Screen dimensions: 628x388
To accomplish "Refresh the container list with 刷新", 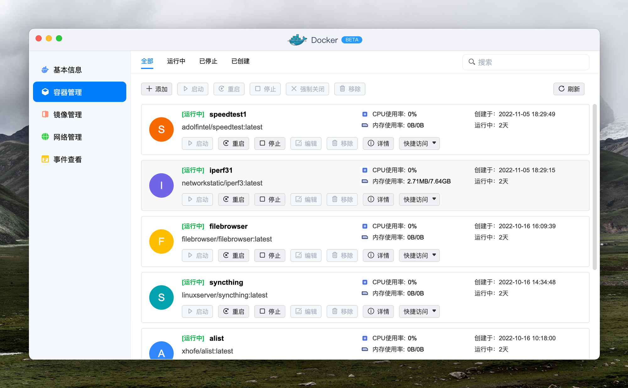I will point(569,89).
